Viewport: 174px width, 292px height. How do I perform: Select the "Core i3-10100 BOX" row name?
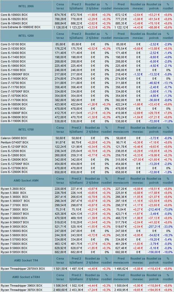[x=13, y=44]
